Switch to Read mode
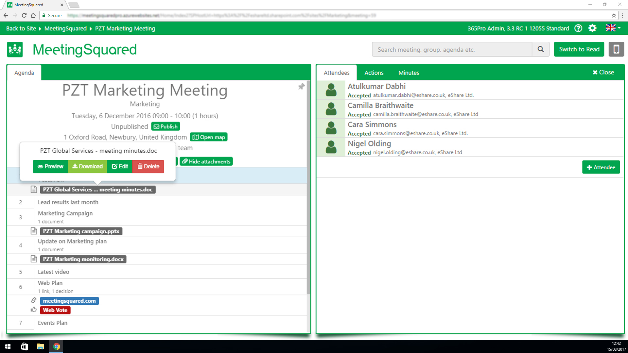Screen dimensions: 628x353 point(579,49)
